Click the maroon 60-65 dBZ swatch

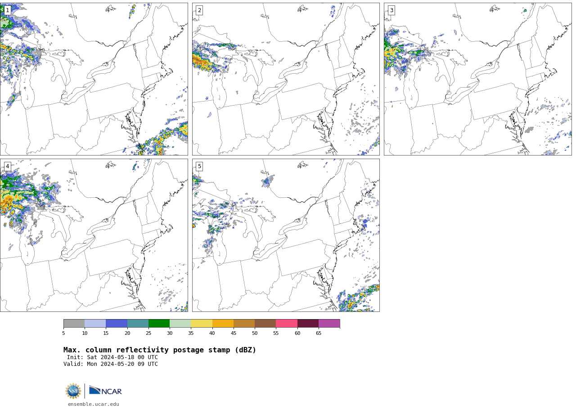(308, 324)
